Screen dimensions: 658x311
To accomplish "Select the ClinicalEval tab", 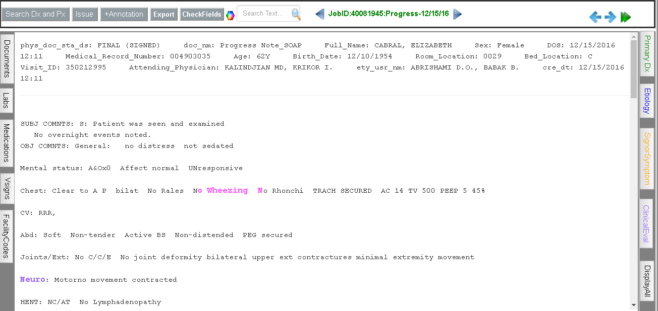I will [x=647, y=223].
